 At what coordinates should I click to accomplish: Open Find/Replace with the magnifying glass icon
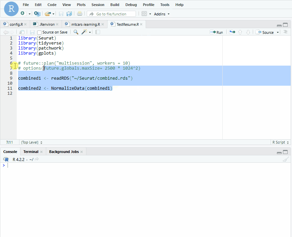tap(76, 32)
